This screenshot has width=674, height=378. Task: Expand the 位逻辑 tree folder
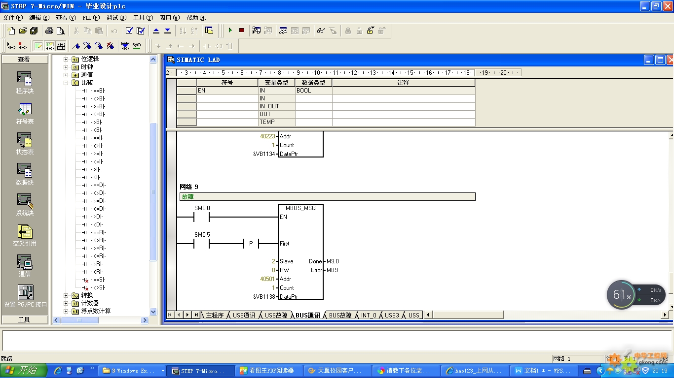click(66, 59)
